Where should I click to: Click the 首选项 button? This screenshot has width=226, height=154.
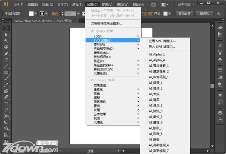click(x=205, y=13)
